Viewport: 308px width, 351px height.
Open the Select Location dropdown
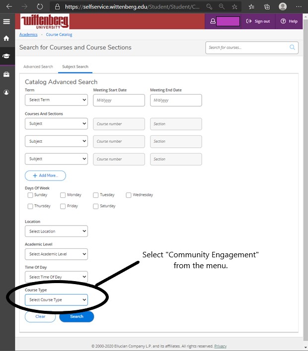56,231
